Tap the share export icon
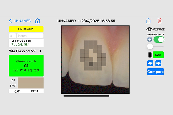The width and height of the screenshot is (173, 115). click(148, 21)
